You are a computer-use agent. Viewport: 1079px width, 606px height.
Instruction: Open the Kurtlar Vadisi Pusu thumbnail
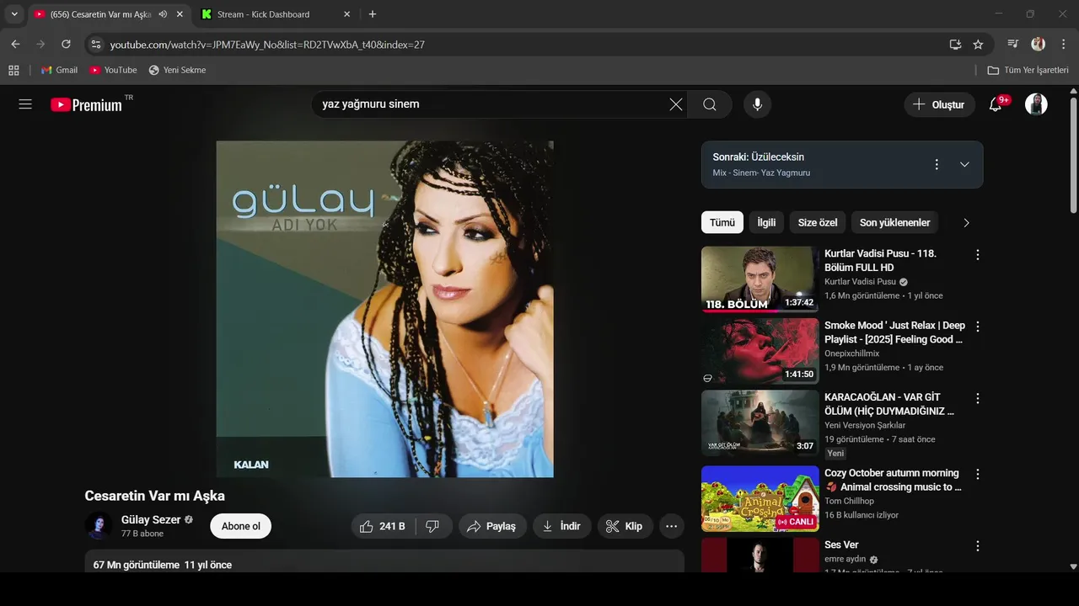760,279
